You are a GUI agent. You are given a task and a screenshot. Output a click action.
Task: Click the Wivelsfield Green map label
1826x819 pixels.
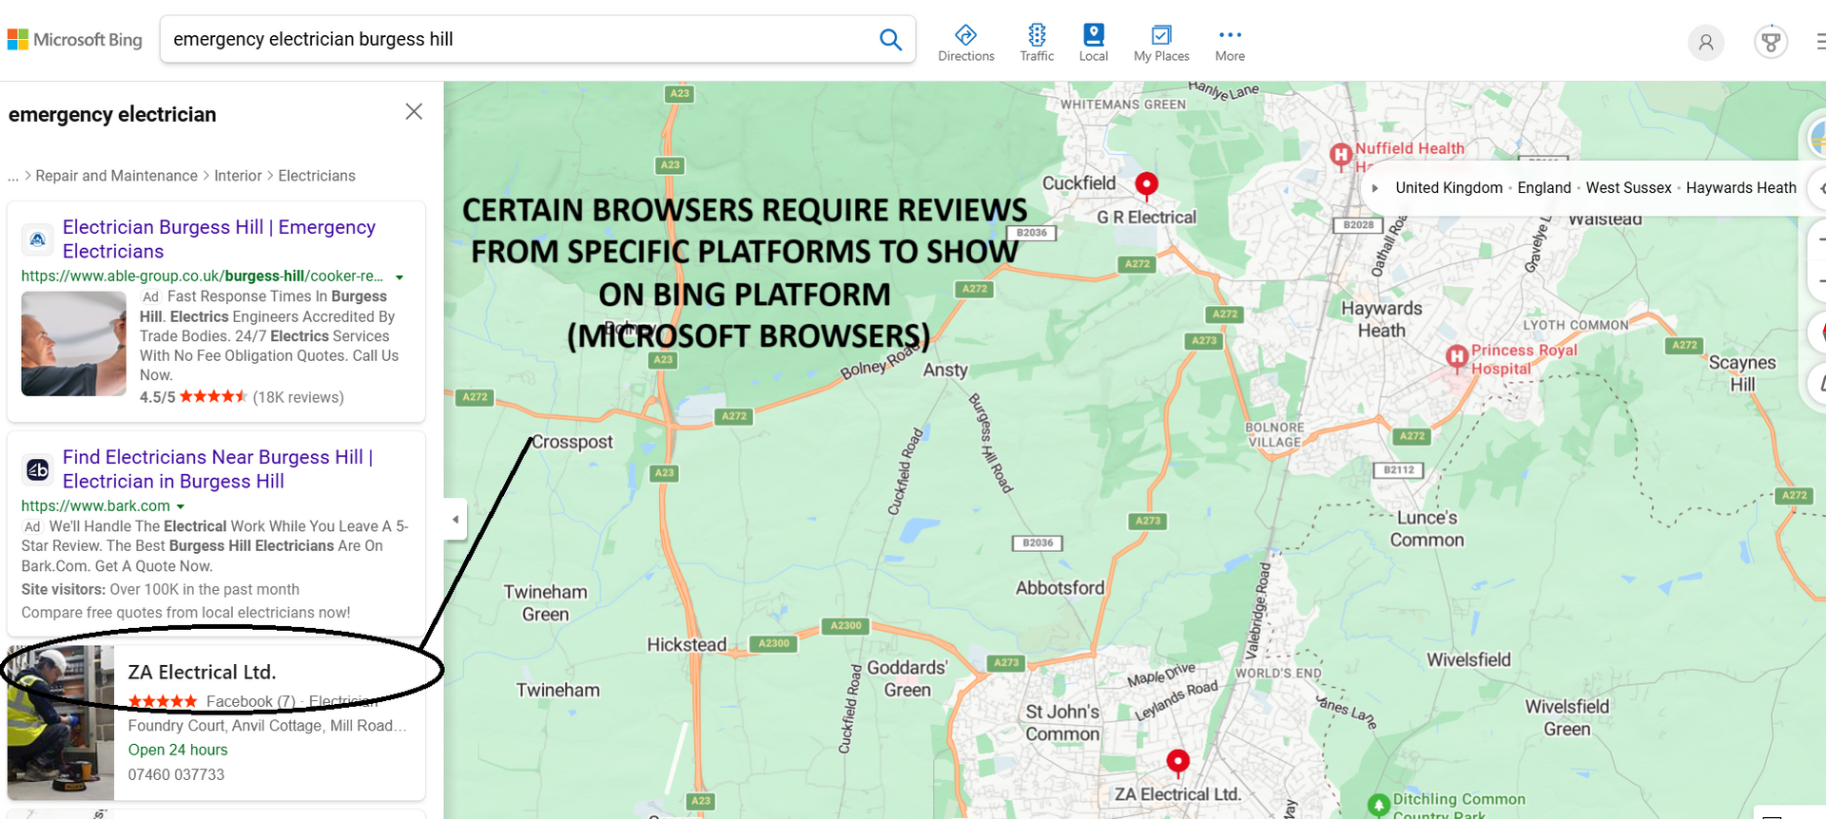tap(1567, 718)
